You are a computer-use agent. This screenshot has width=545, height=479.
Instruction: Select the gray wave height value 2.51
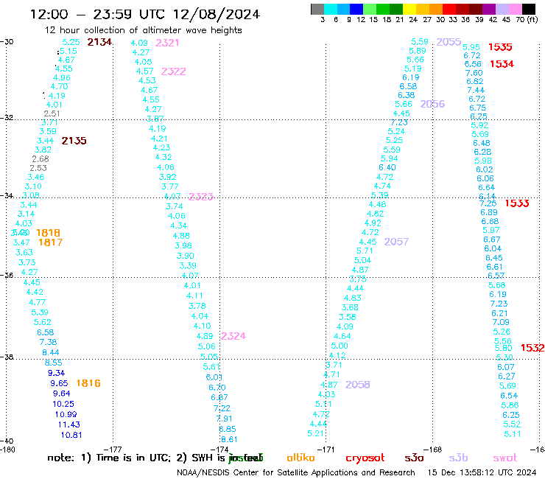click(x=52, y=113)
